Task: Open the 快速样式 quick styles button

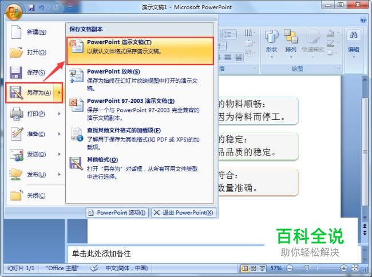Action: pos(313,44)
